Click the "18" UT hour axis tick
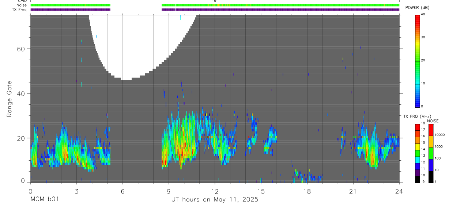The image size is (449, 207). 307,191
